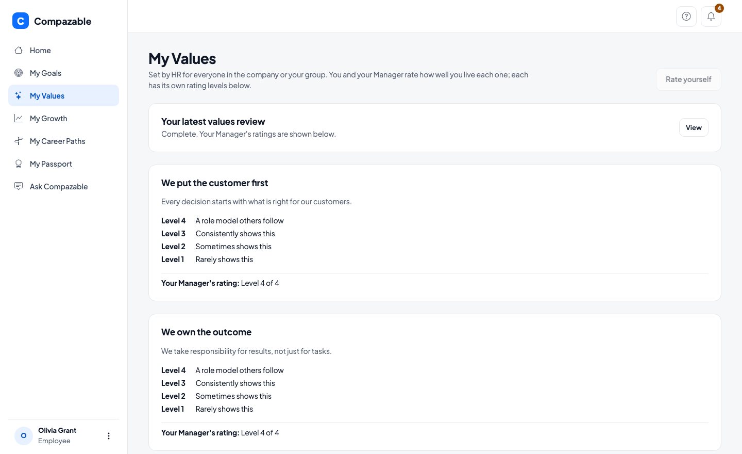Open My Goals page
Viewport: 742px width, 454px height.
pyautogui.click(x=63, y=73)
